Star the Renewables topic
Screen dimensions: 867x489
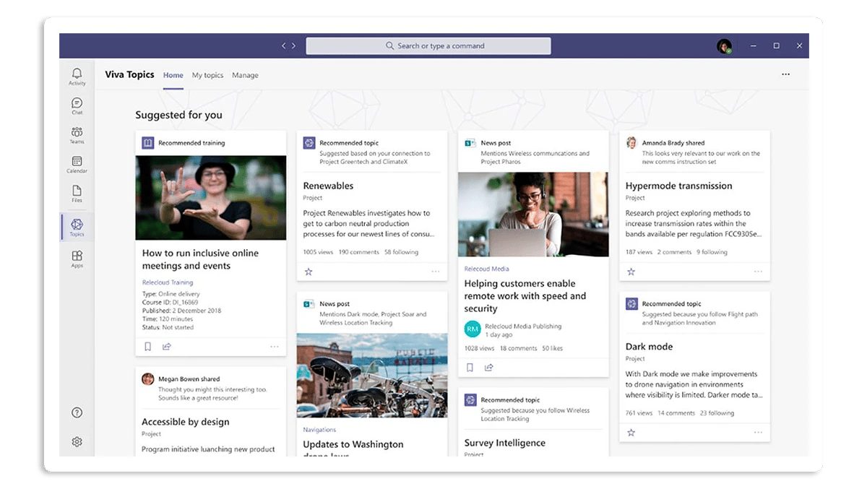[309, 272]
